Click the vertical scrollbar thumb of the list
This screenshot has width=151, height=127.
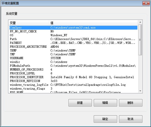tap(140, 40)
